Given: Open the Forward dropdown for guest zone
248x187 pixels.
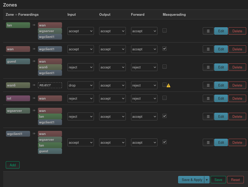Looking at the screenshot, I should coord(144,67).
